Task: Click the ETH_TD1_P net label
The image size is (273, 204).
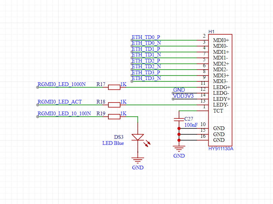Action: [146, 49]
